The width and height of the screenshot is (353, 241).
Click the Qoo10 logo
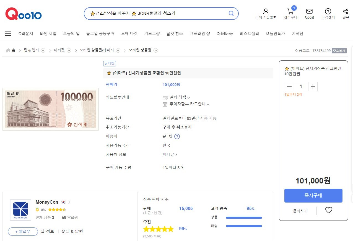(x=24, y=14)
